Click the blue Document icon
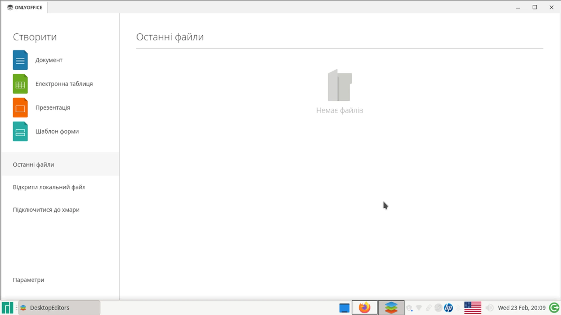 pyautogui.click(x=20, y=60)
